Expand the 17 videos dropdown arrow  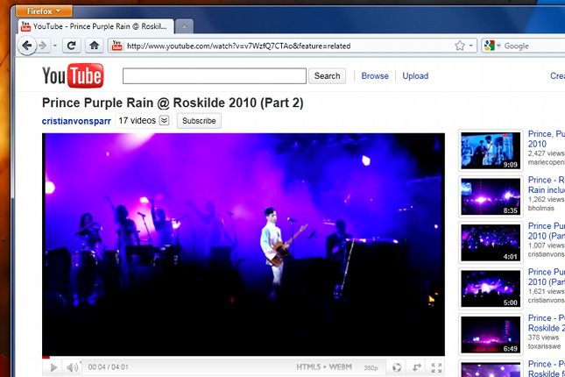pos(164,120)
